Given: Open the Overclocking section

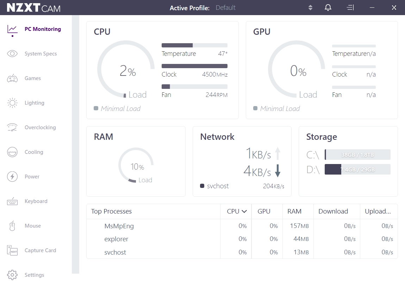Looking at the screenshot, I should tap(40, 128).
